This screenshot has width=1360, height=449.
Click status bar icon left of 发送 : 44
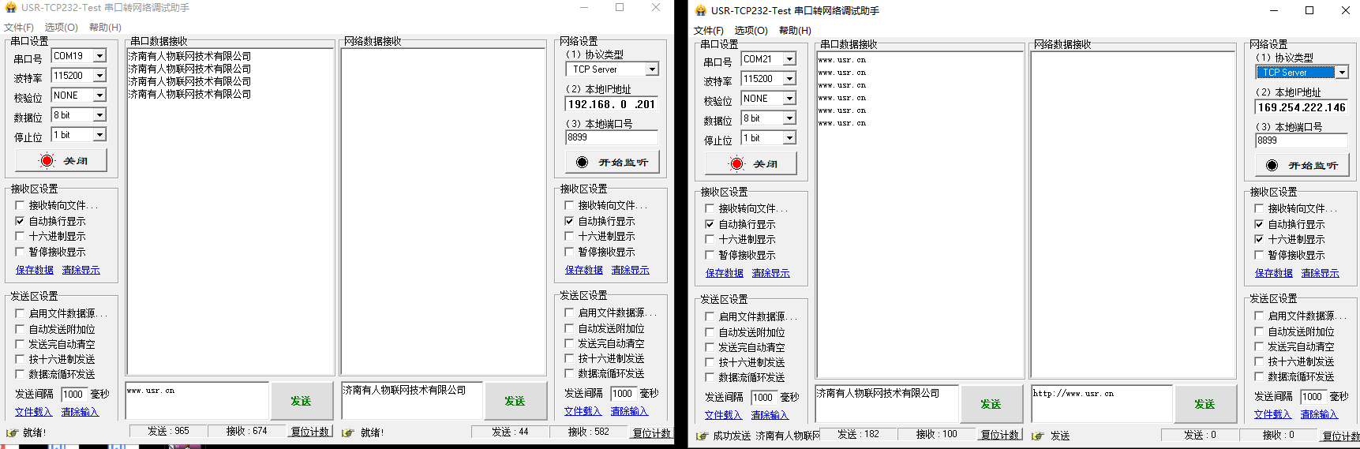click(x=347, y=432)
